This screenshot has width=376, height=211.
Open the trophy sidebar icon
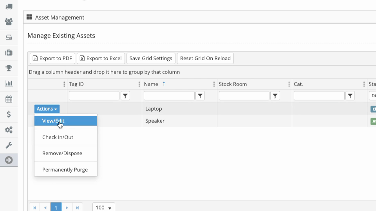point(9,68)
